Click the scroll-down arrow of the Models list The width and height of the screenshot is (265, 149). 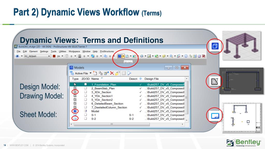pos(186,120)
